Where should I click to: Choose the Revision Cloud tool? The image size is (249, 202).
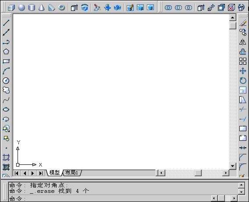point(6,90)
